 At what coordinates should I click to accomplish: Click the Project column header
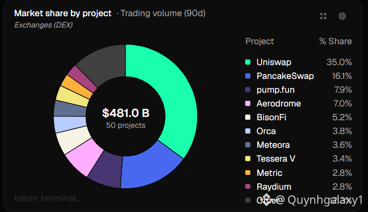(x=259, y=41)
